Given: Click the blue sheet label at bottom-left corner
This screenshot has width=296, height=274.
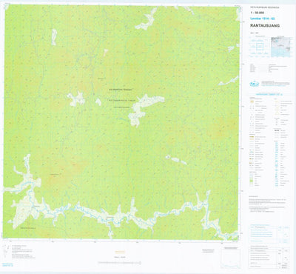Looking at the screenshot, I should click(7, 265).
